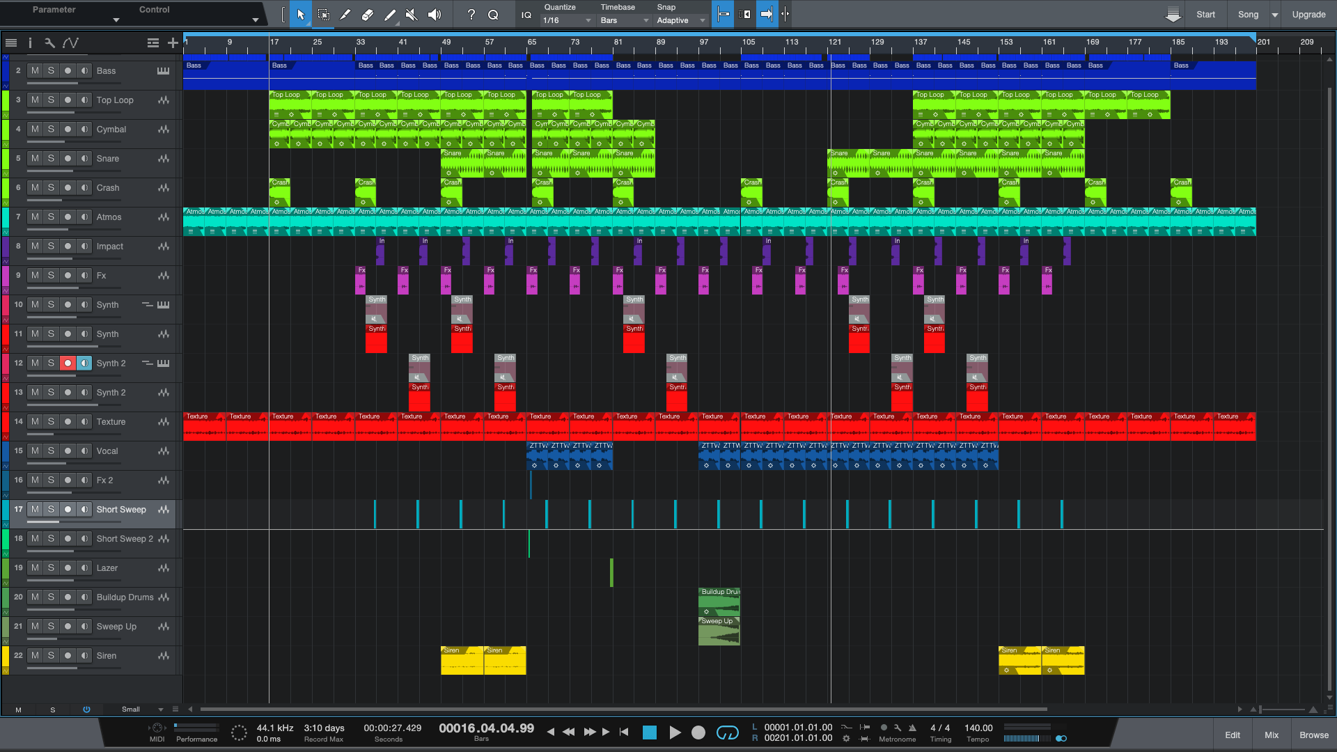Toggle Snap to grid button
The height and width of the screenshot is (752, 1337).
[724, 14]
